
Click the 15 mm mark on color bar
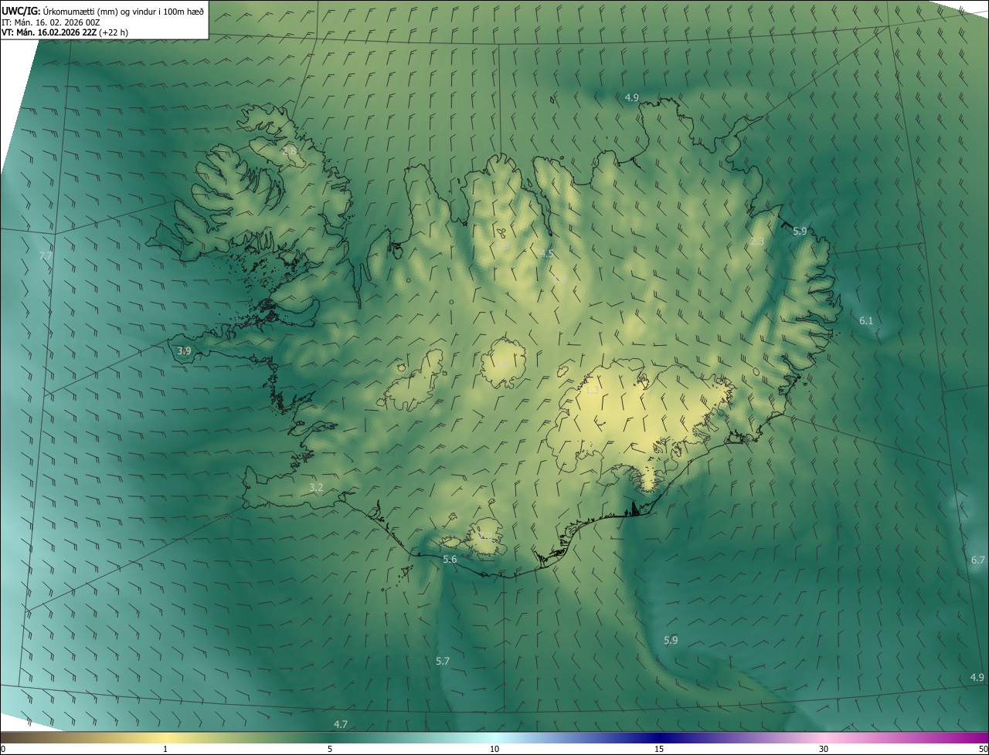659,749
